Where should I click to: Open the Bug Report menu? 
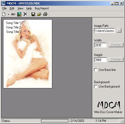42,8
